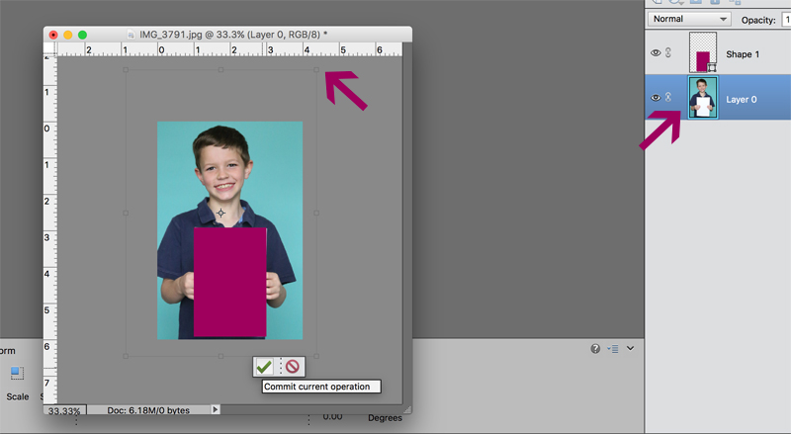Click the ruler origin box
The image size is (791, 434).
50,47
